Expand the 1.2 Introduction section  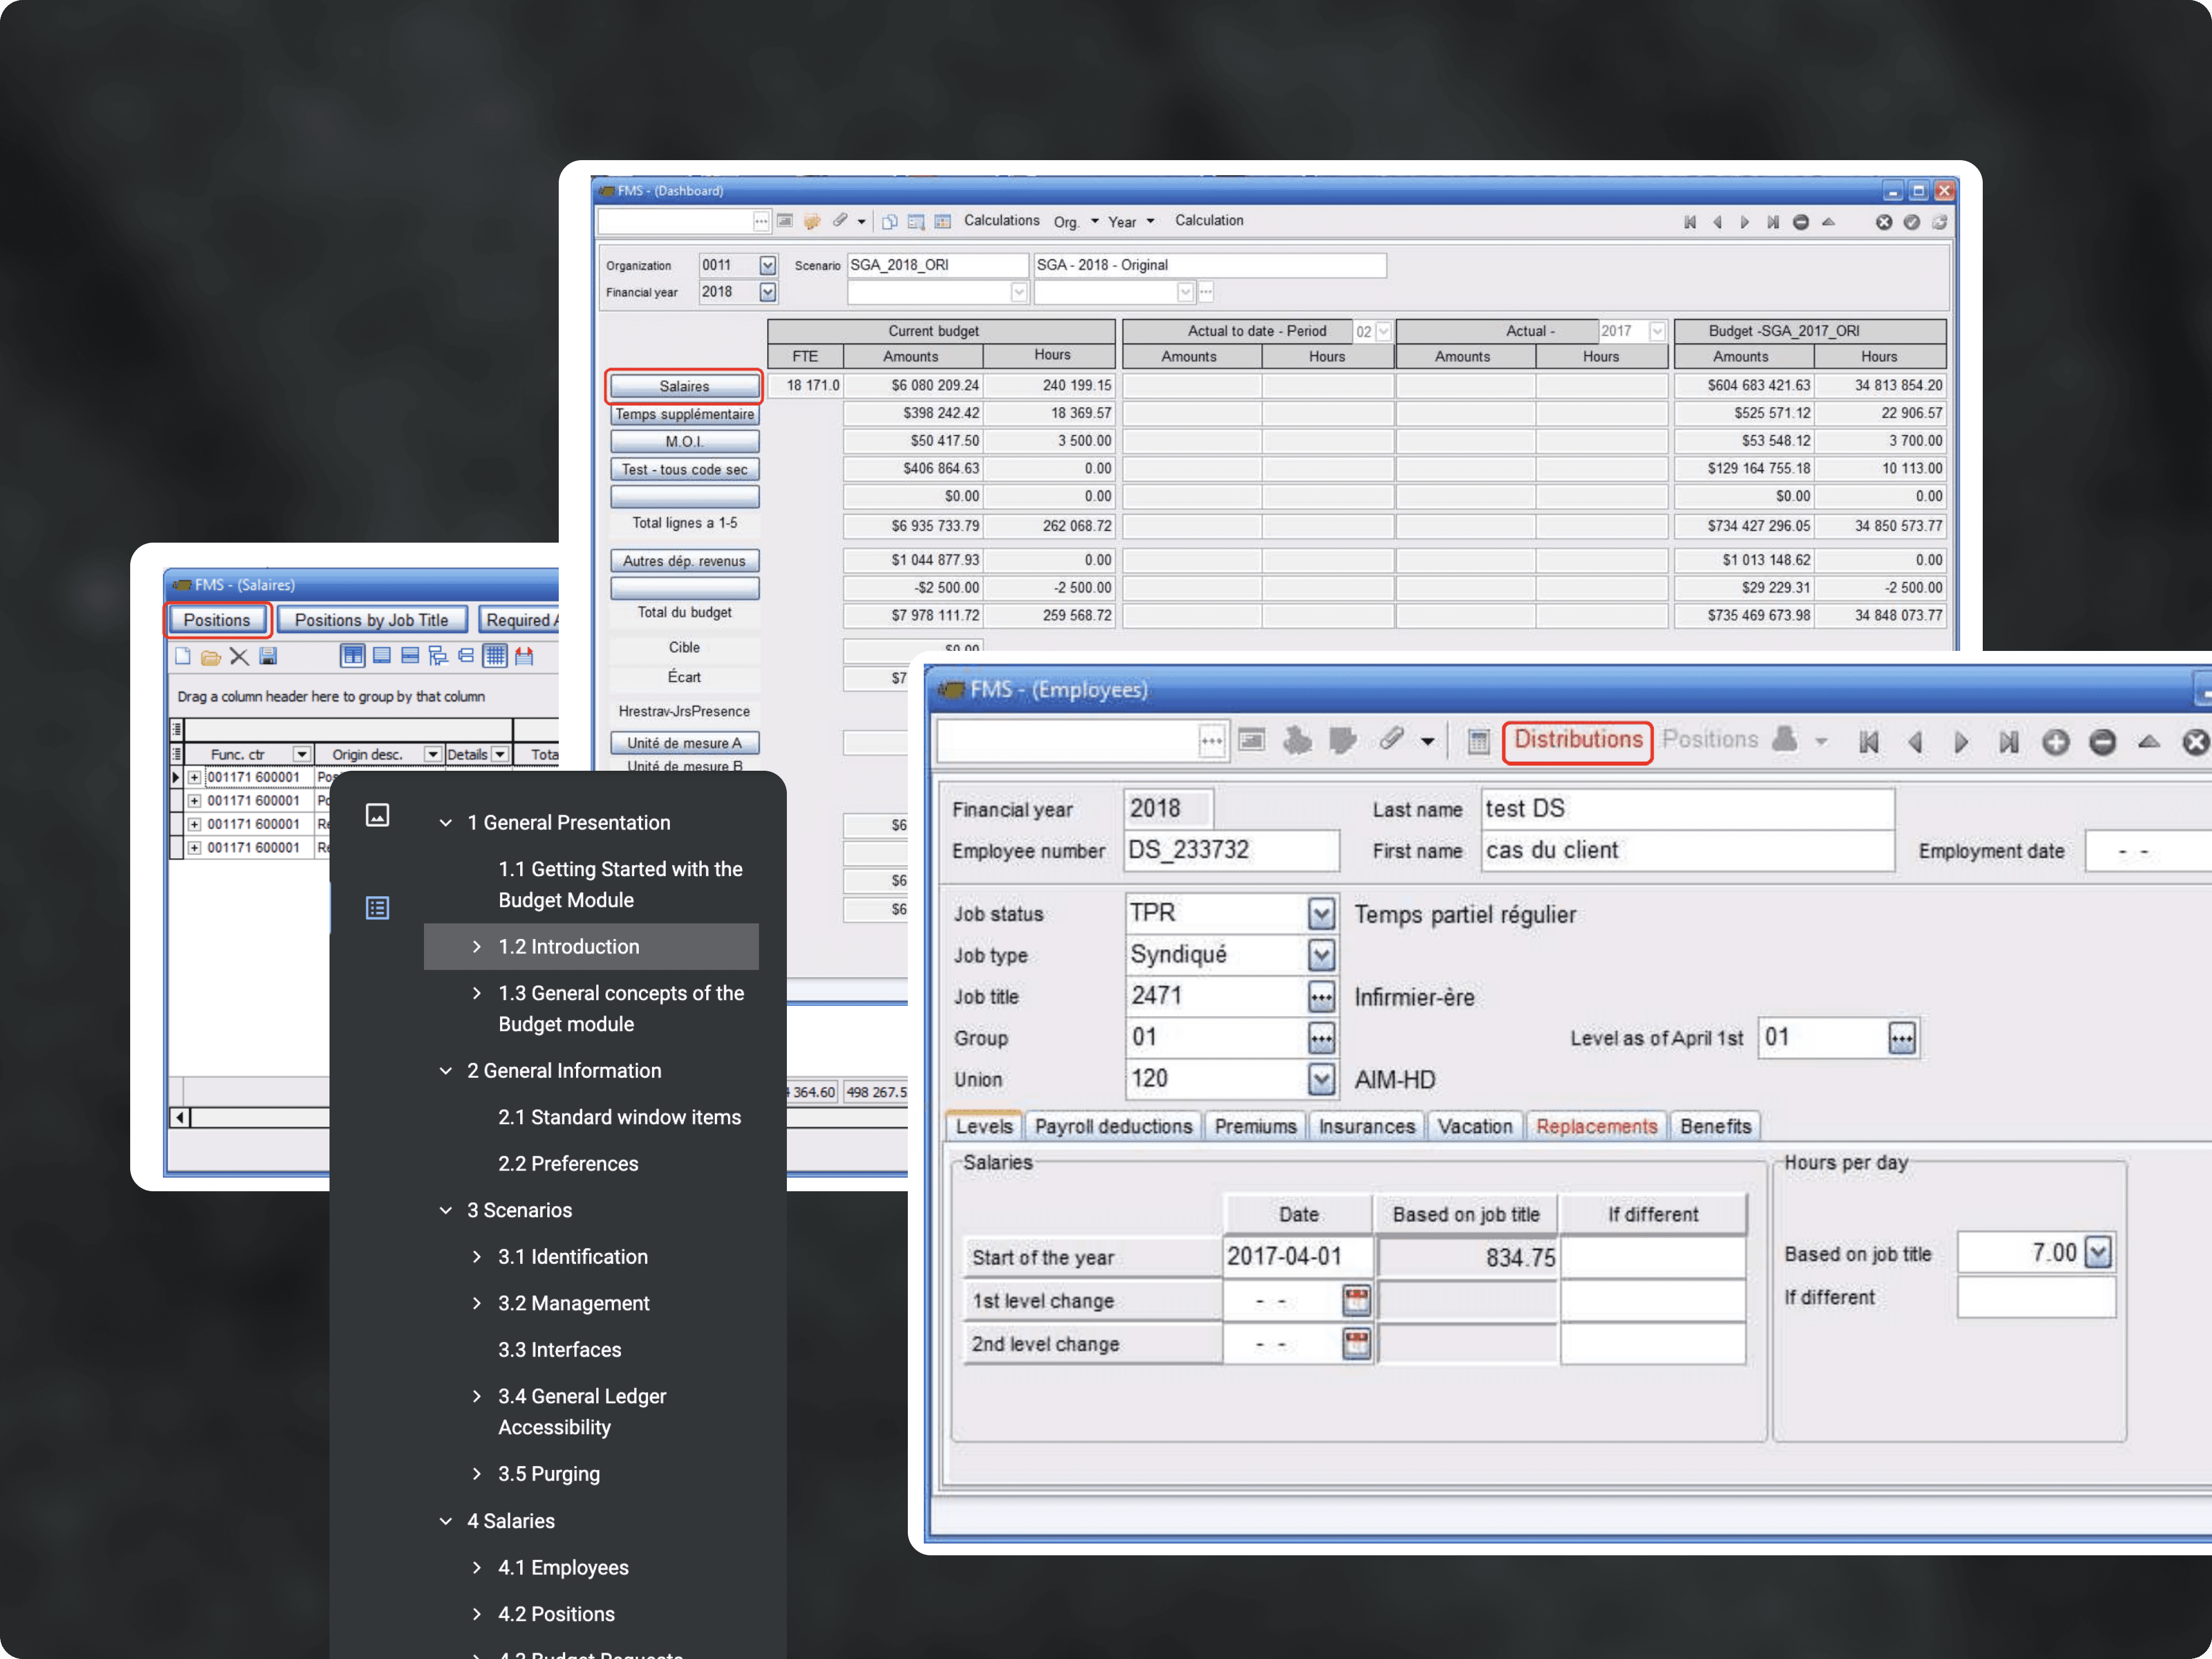[477, 946]
